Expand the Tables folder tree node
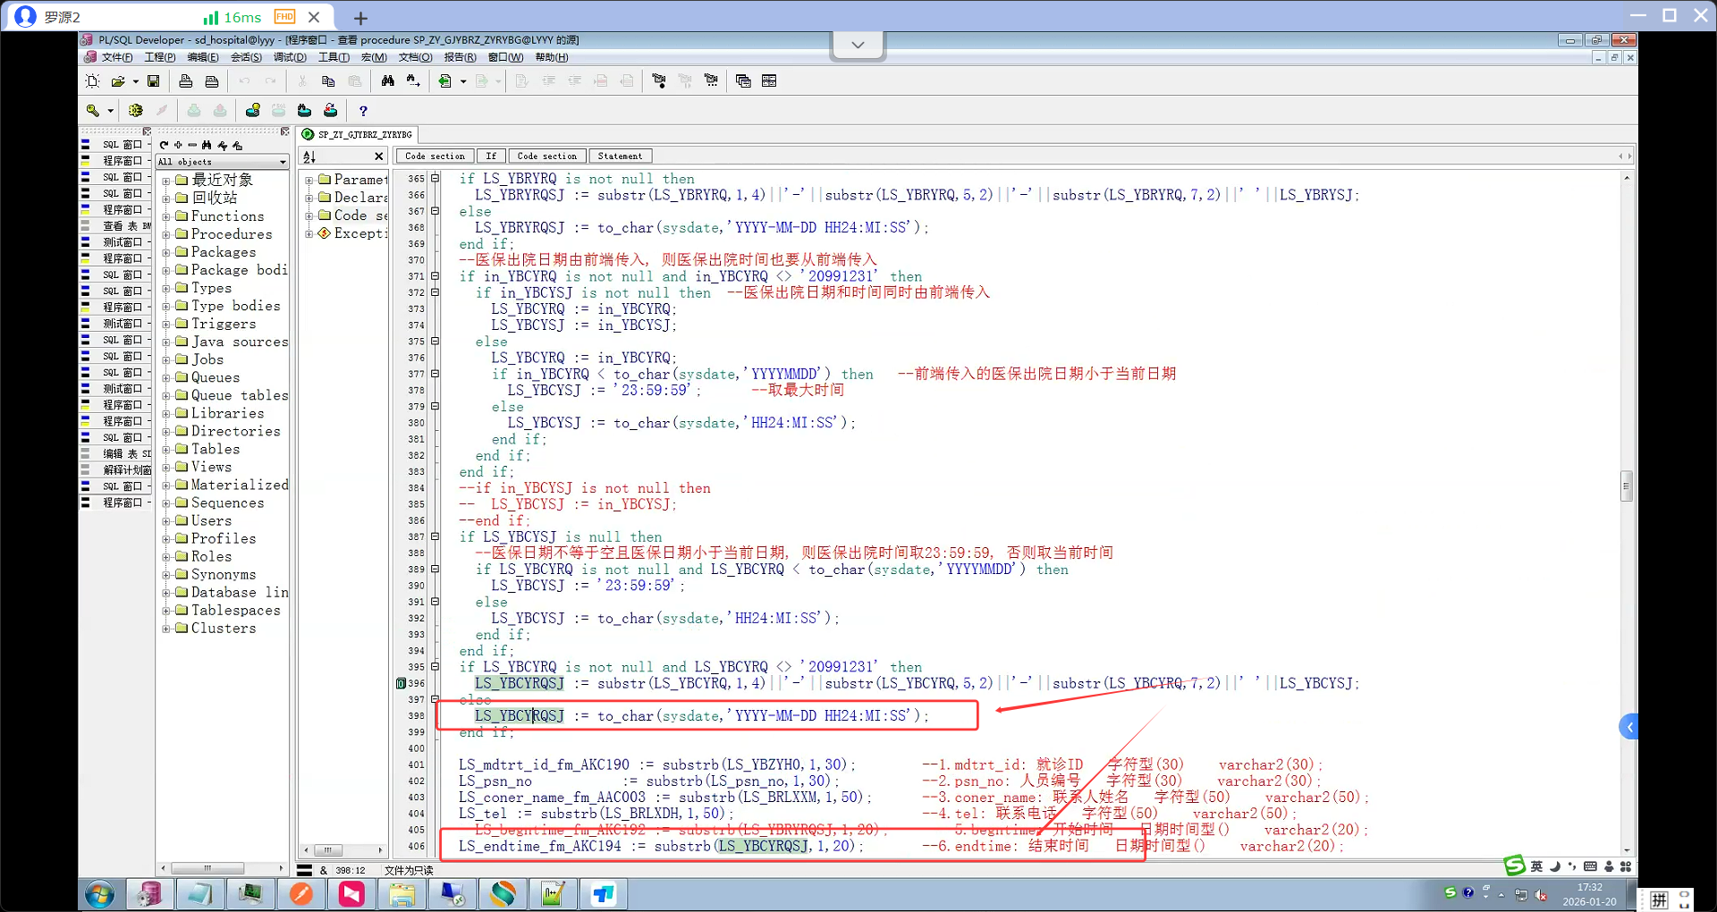1717x912 pixels. [166, 449]
